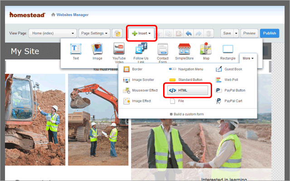Choose Border from the More menu
The image size is (290, 181).
(x=133, y=69)
